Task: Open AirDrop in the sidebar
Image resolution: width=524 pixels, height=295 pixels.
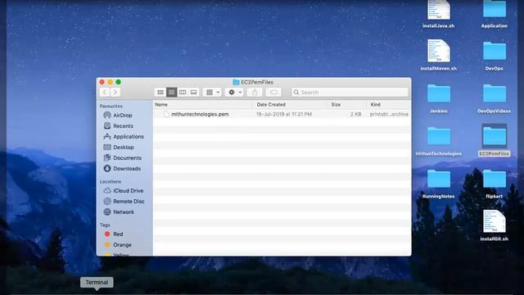Action: point(122,115)
